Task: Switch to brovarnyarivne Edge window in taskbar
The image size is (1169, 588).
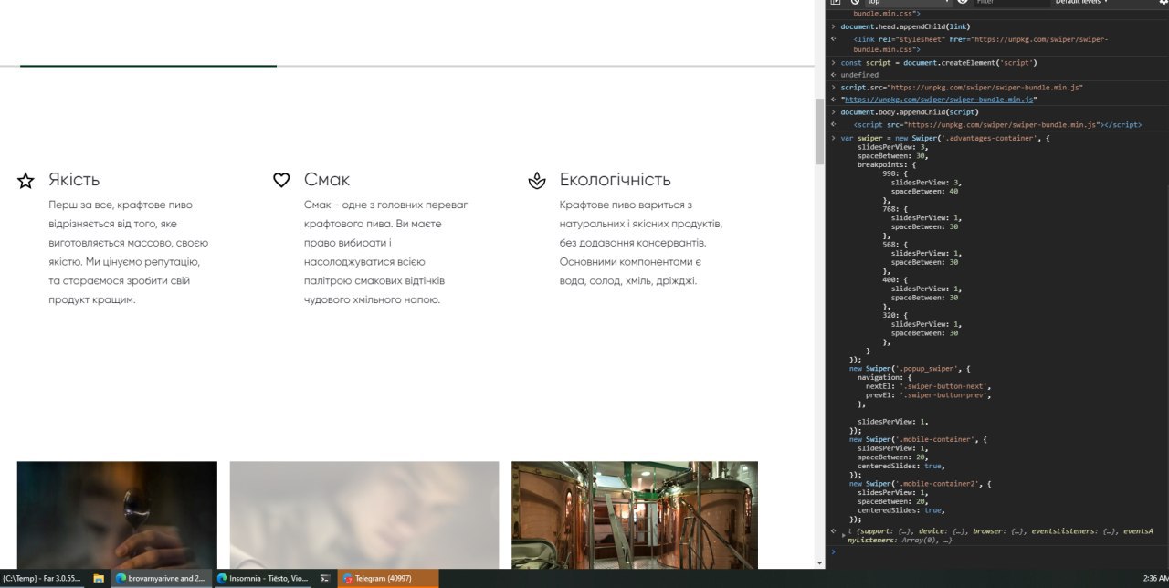Action: 161,578
